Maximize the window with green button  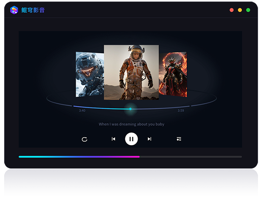pyautogui.click(x=248, y=10)
